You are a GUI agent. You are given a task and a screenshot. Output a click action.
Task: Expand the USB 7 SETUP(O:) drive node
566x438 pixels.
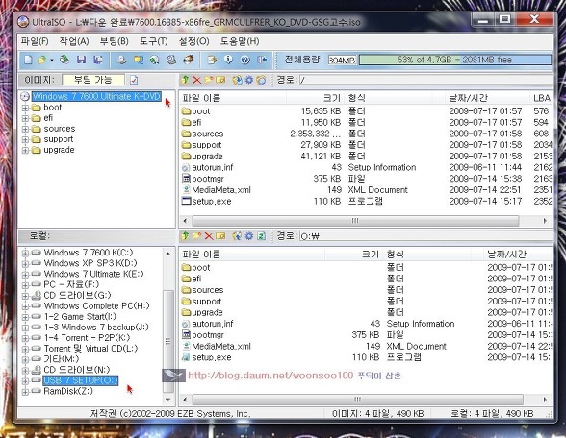(x=25, y=380)
